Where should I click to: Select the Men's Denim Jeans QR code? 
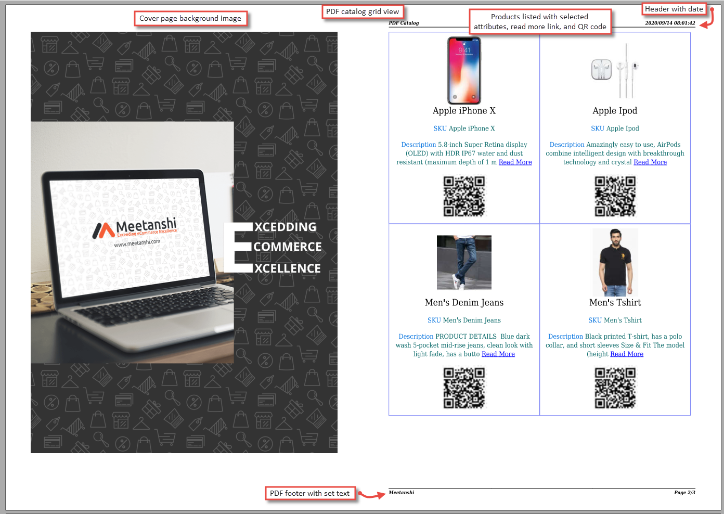[464, 388]
